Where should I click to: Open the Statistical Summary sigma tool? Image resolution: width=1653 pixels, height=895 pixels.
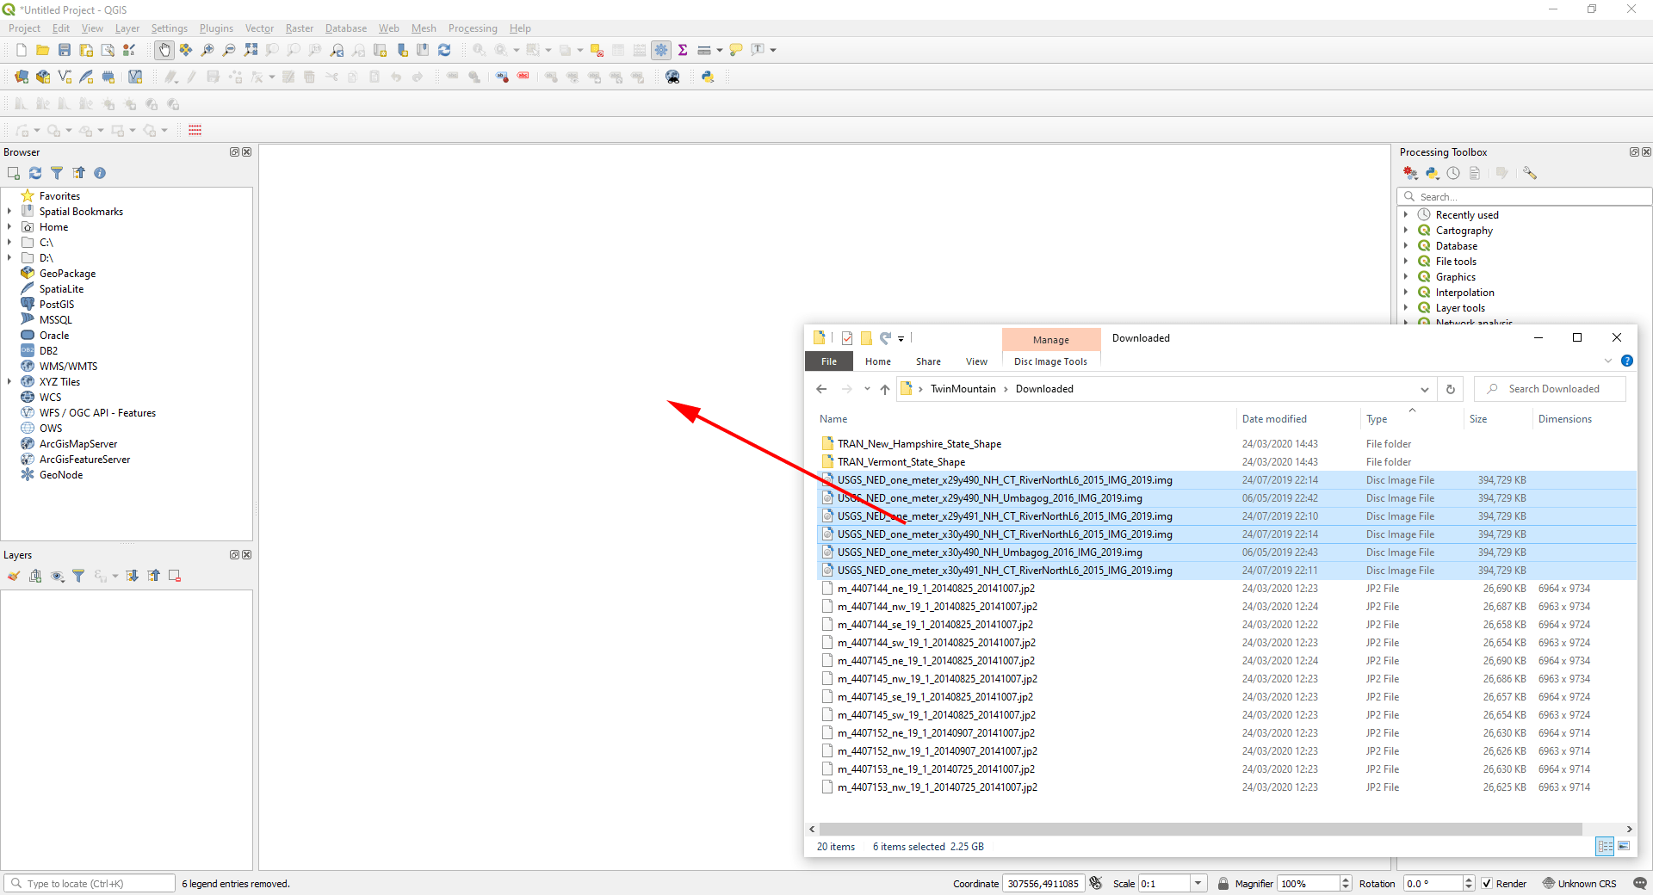pos(683,50)
